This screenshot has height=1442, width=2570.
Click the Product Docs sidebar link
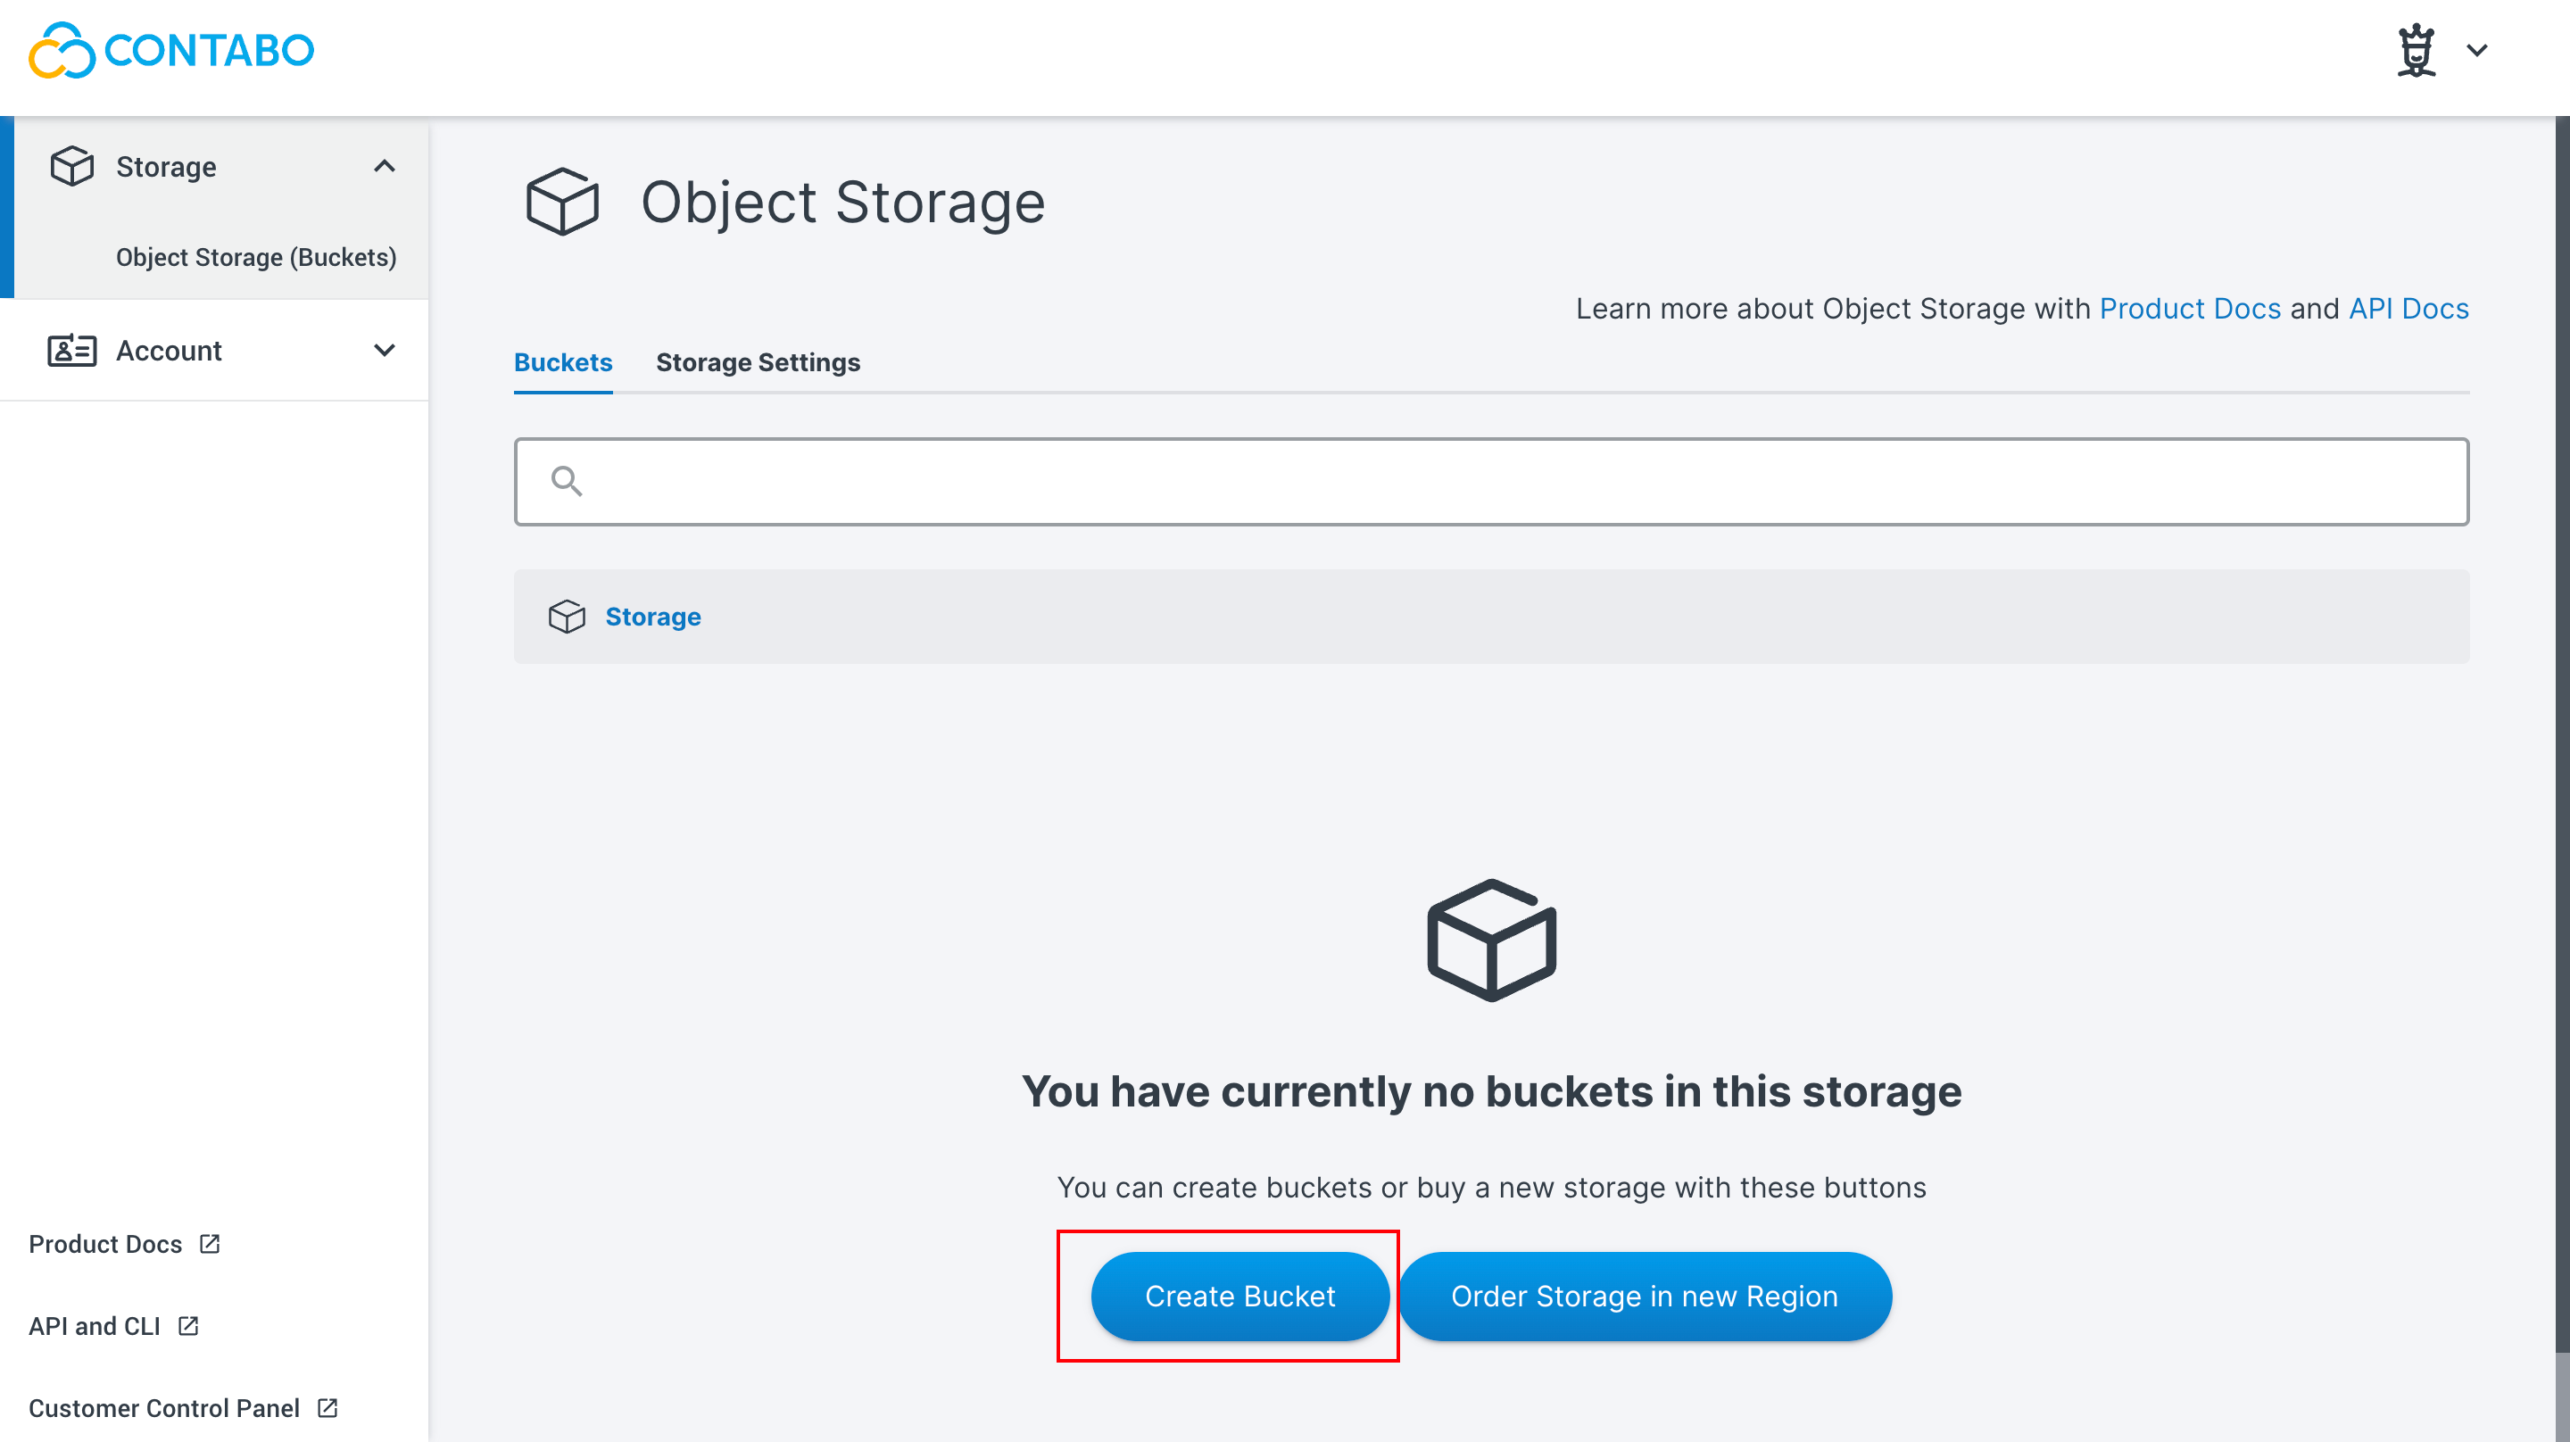[x=123, y=1244]
